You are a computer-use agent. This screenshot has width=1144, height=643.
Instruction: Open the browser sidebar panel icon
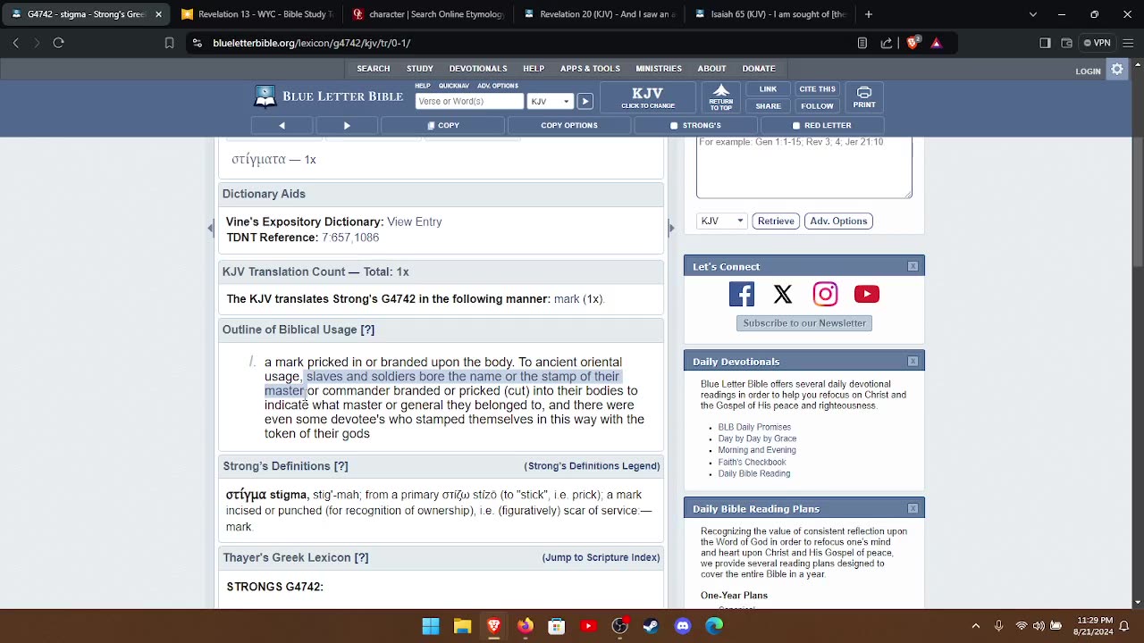point(1045,43)
